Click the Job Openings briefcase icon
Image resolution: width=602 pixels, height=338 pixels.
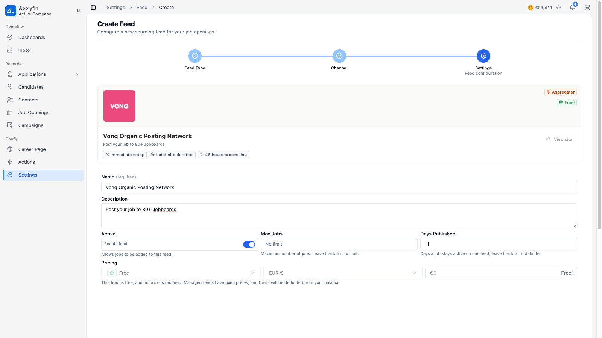(10, 113)
